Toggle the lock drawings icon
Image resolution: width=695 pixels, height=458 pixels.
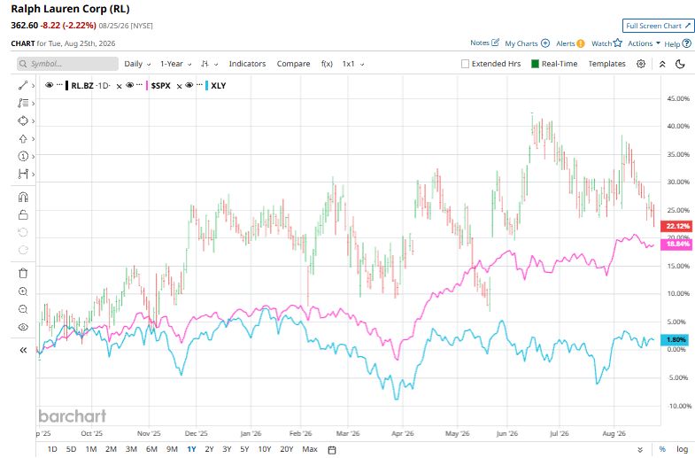(x=23, y=214)
